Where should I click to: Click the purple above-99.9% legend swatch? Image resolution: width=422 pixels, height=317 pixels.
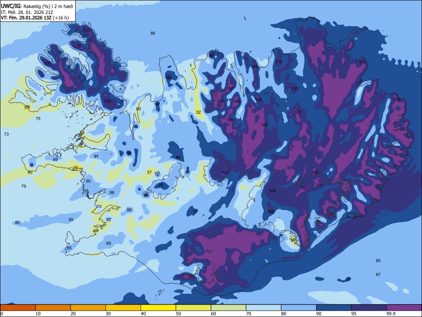pos(404,308)
